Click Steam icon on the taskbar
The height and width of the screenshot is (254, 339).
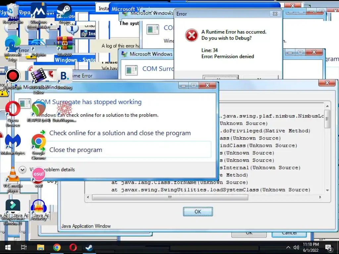89,247
